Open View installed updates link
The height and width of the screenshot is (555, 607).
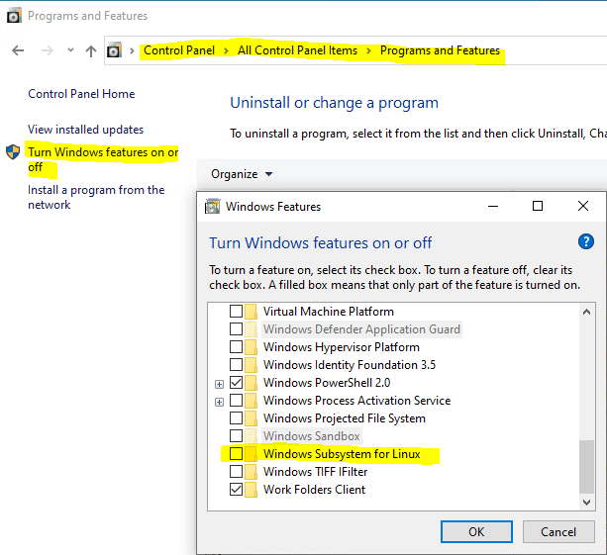[x=85, y=130]
